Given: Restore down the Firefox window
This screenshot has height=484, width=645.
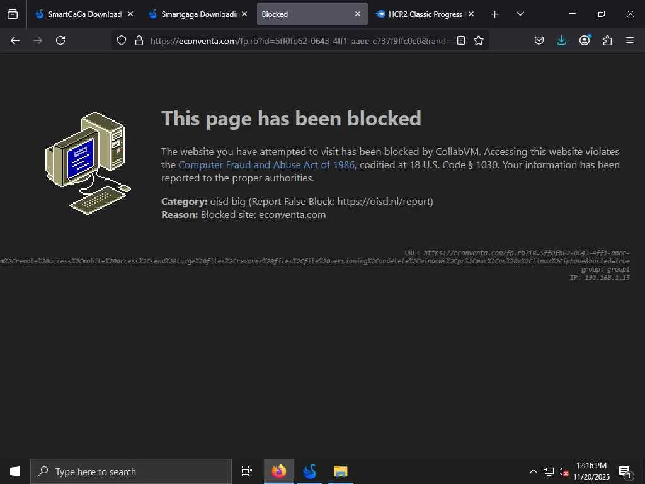Looking at the screenshot, I should (x=602, y=14).
